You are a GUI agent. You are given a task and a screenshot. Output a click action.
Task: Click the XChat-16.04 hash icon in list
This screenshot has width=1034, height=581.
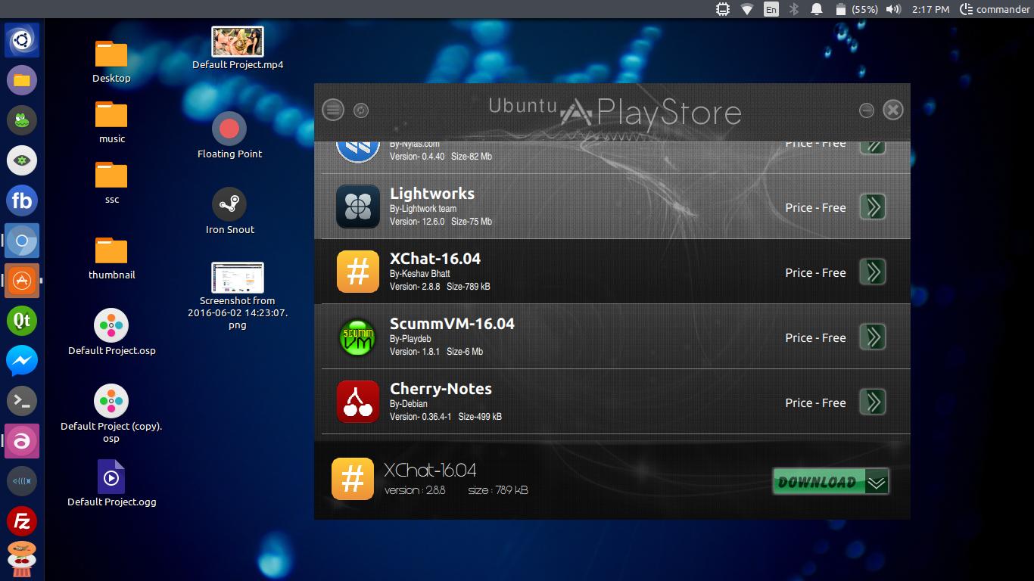pos(357,272)
